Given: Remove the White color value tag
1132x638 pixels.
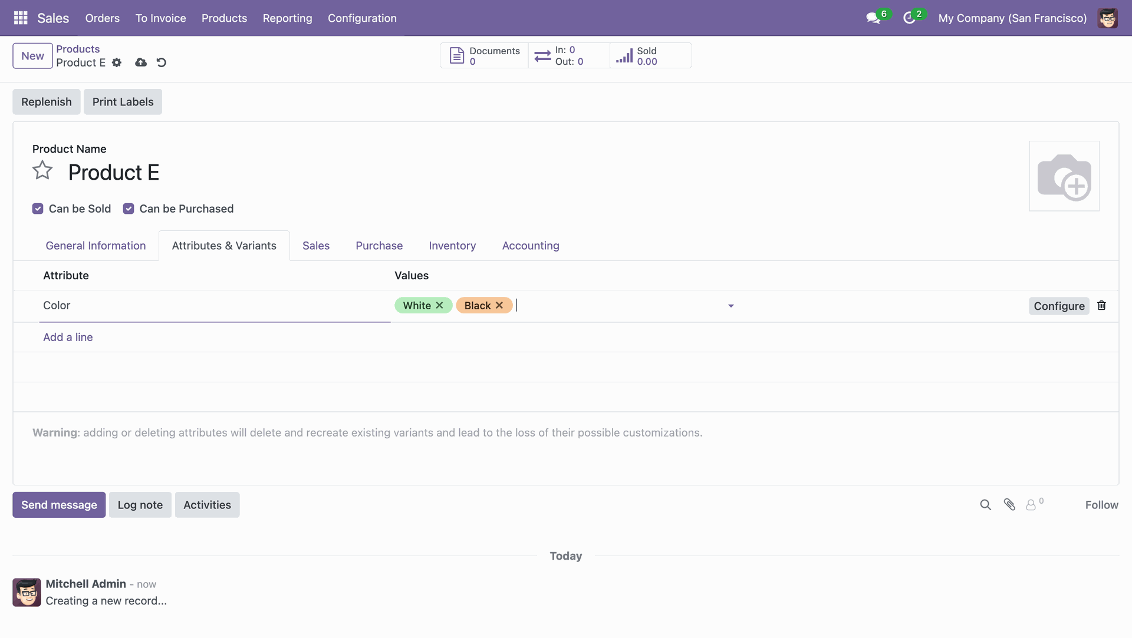Looking at the screenshot, I should pyautogui.click(x=439, y=305).
